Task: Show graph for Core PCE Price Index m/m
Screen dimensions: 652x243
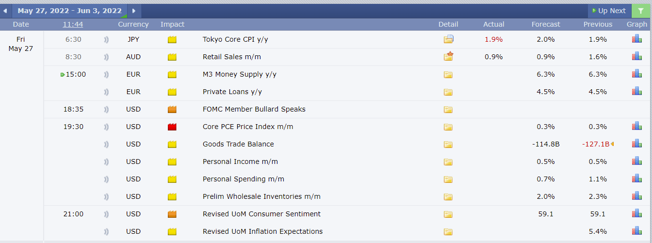Action: 636,126
